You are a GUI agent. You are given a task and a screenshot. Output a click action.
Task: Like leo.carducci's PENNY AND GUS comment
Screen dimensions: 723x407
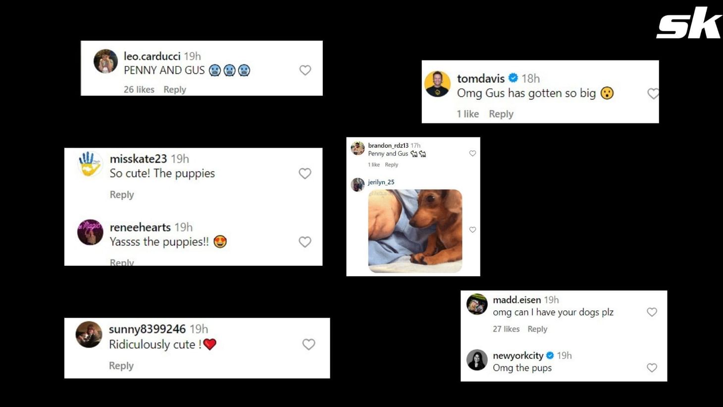point(305,70)
